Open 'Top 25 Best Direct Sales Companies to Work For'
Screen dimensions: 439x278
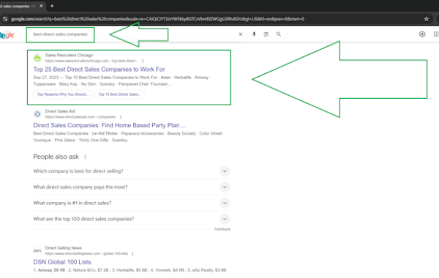coord(99,69)
